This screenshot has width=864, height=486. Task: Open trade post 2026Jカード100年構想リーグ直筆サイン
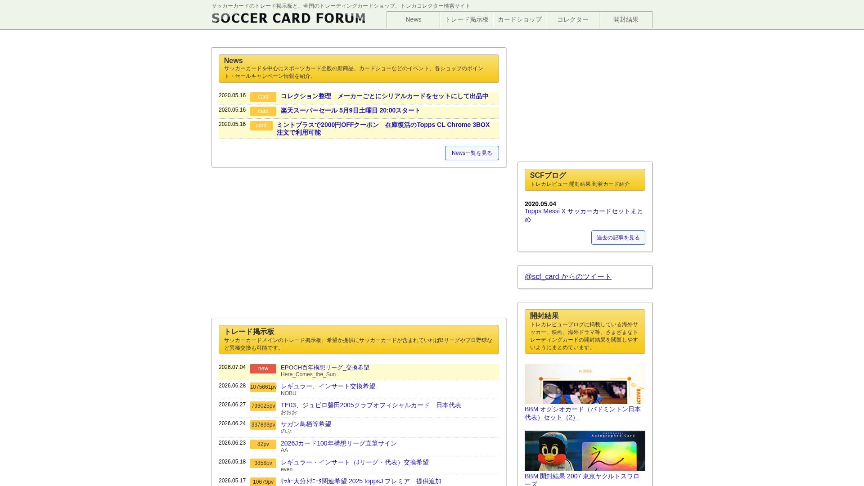coord(338,444)
